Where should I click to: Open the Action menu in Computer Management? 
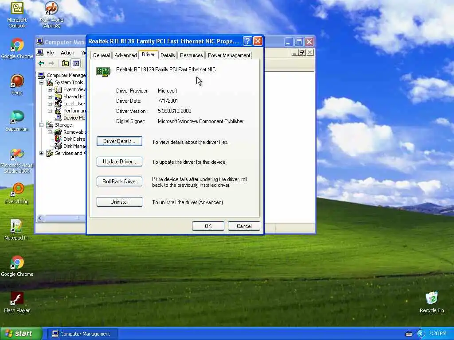point(67,53)
